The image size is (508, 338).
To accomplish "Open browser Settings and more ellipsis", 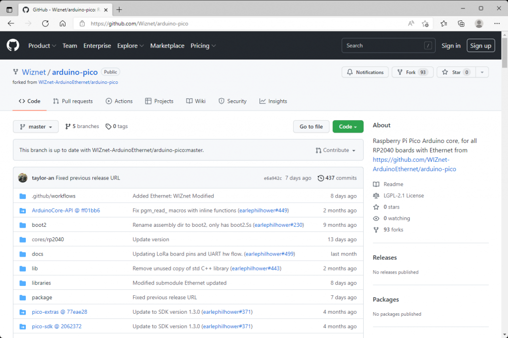I will (497, 23).
